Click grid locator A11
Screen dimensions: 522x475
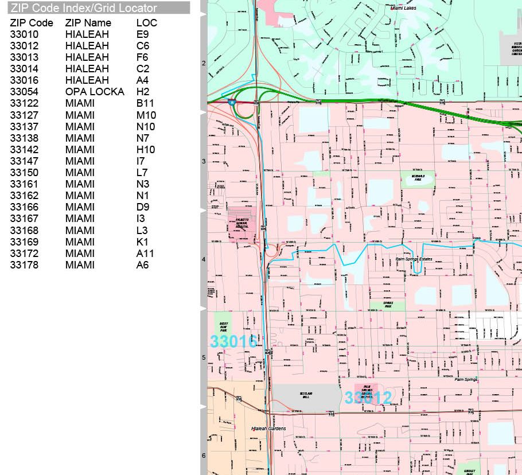pos(145,254)
